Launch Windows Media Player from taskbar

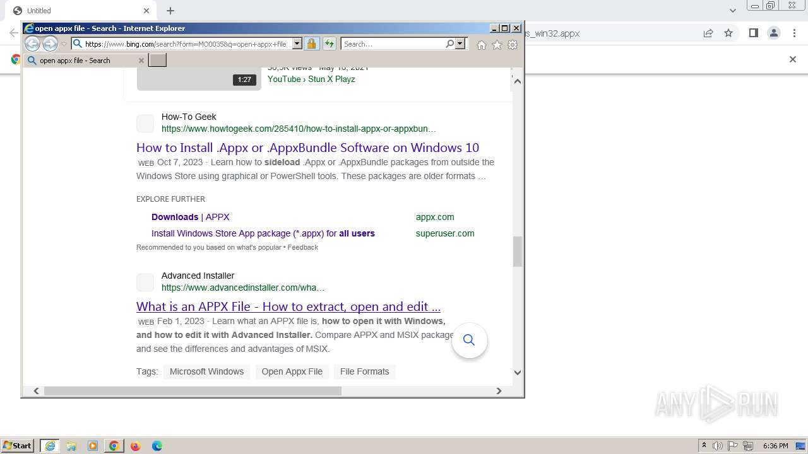[93, 446]
